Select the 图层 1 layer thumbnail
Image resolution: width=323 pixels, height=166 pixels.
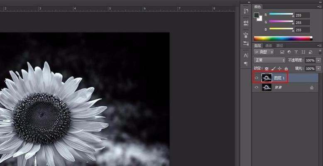267,78
